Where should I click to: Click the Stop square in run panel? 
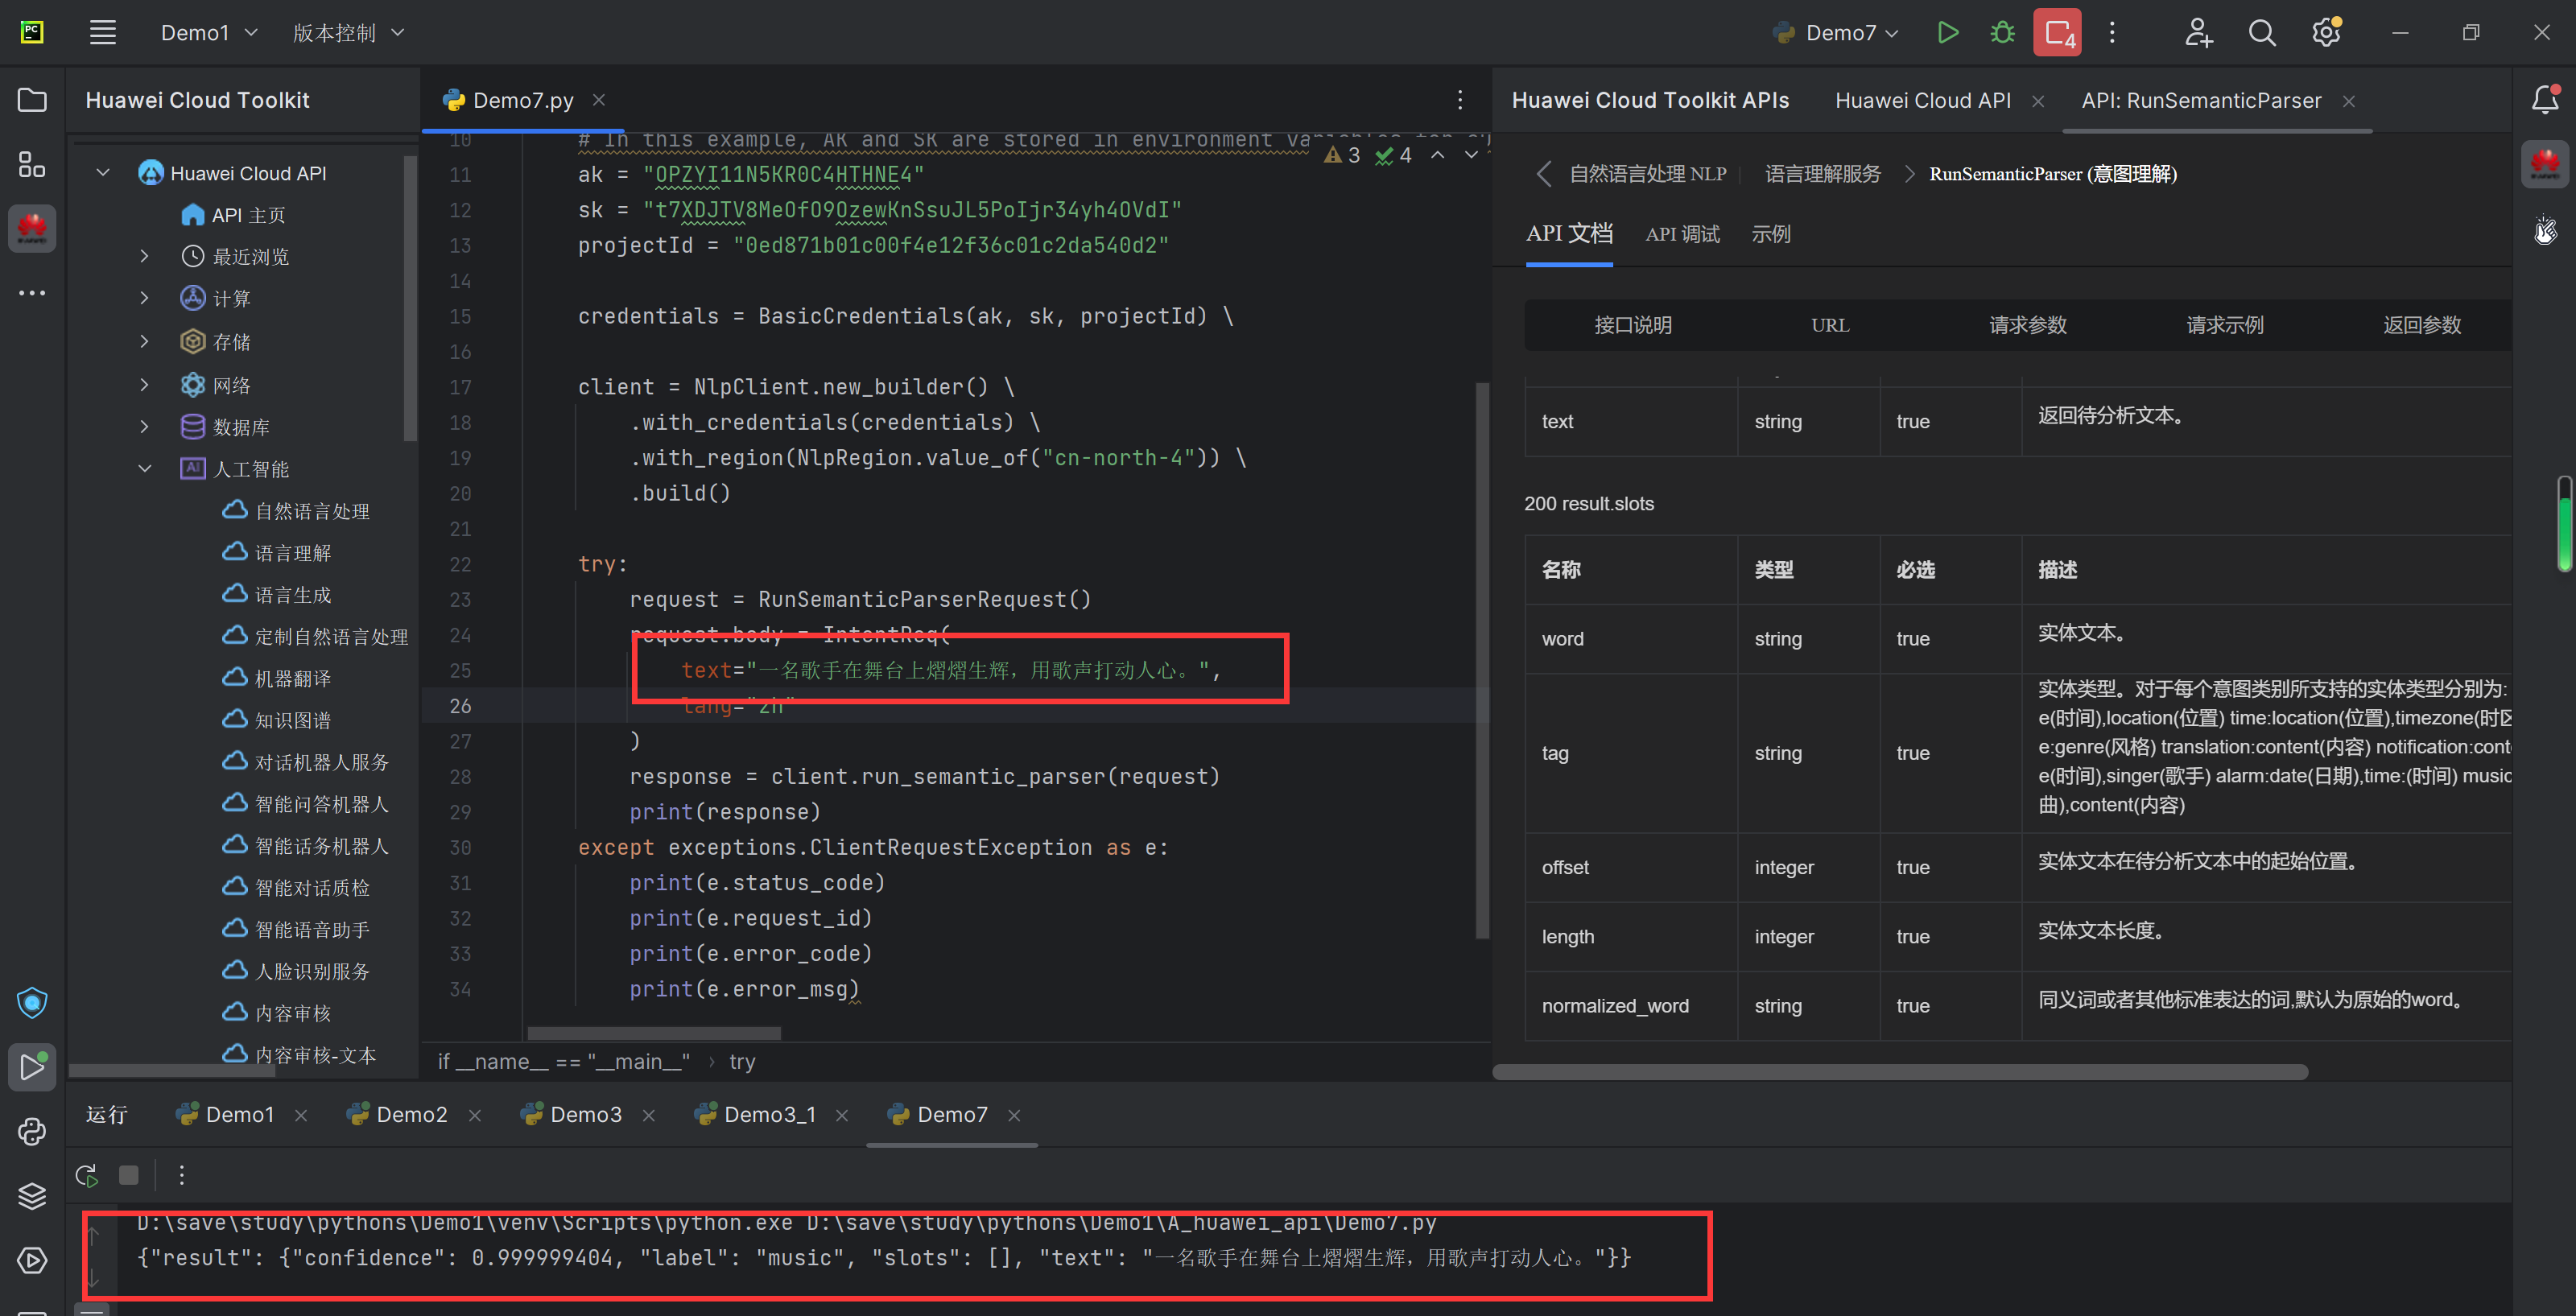coord(129,1175)
